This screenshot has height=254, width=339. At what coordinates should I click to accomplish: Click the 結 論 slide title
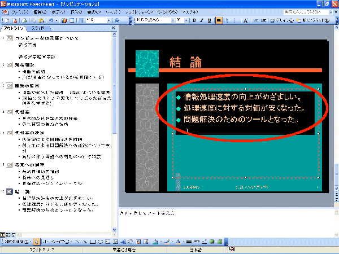pyautogui.click(x=185, y=62)
